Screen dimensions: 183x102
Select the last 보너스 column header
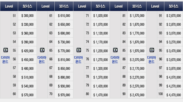pos(174,6)
